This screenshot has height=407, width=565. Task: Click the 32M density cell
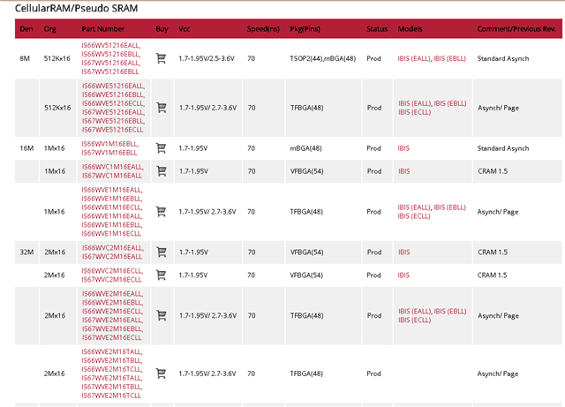pyautogui.click(x=26, y=252)
